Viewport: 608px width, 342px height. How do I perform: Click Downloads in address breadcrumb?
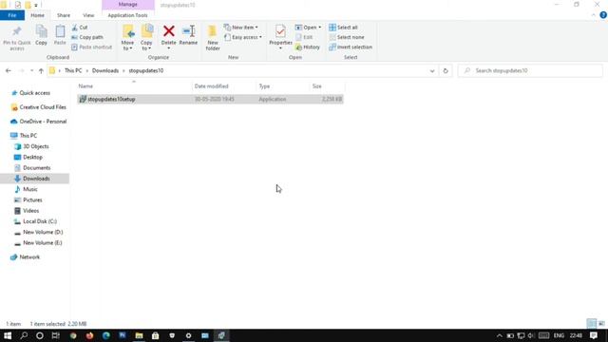coord(105,70)
